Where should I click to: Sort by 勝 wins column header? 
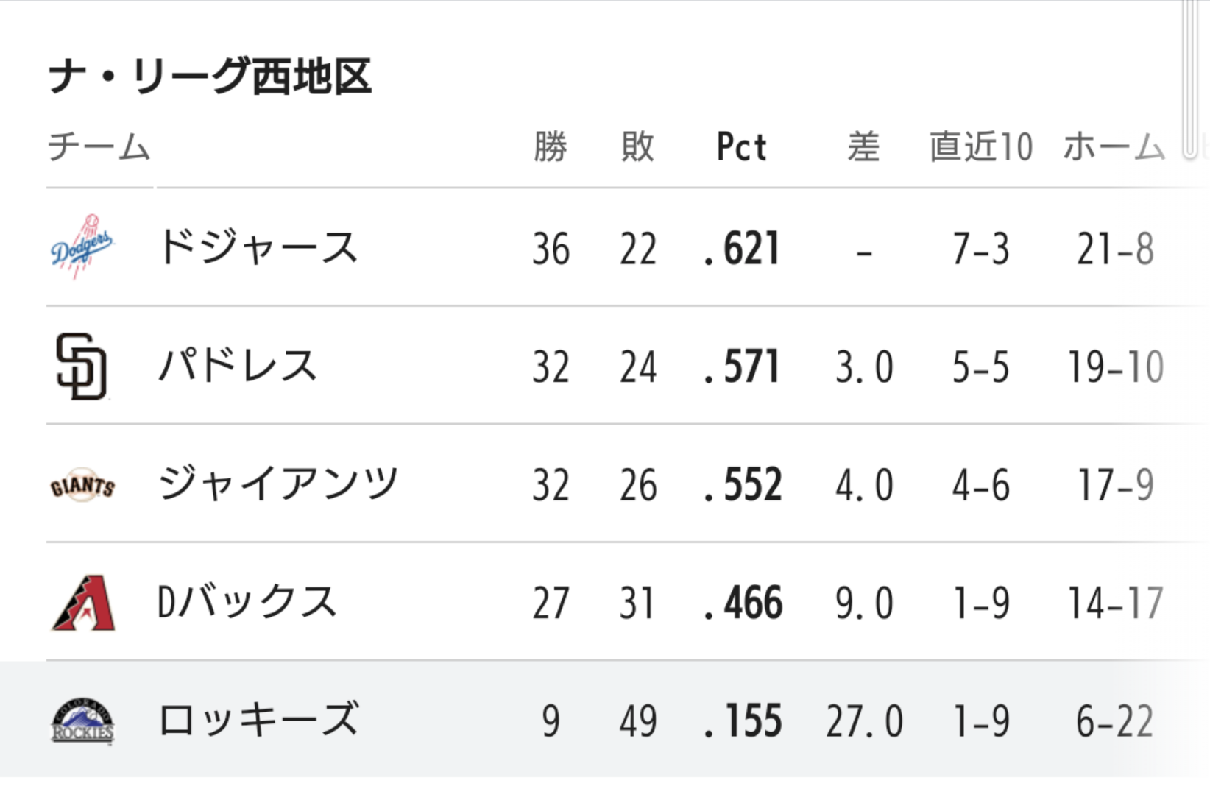[551, 146]
